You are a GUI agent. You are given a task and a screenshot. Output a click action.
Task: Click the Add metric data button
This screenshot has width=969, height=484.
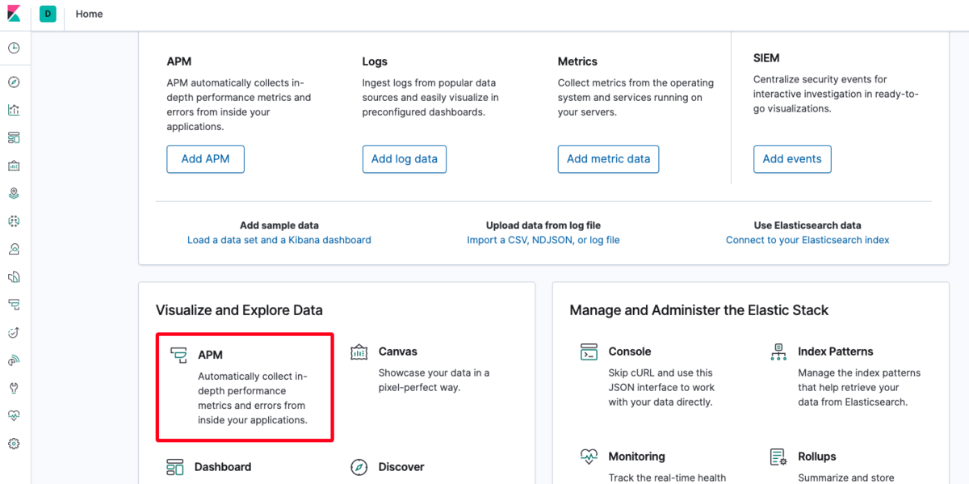pyautogui.click(x=608, y=159)
